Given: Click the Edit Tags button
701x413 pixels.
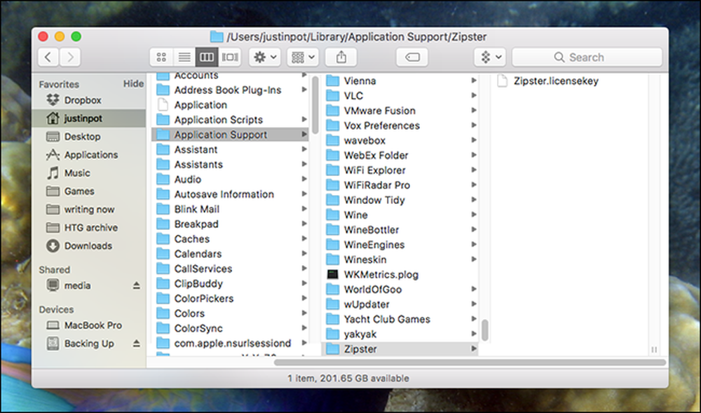Looking at the screenshot, I should 412,57.
